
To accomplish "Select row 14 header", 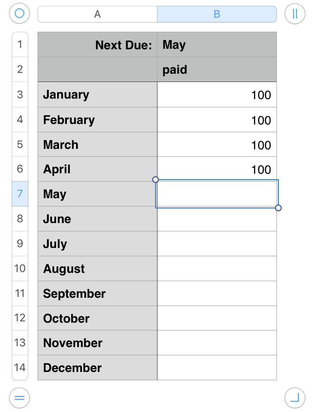I will click(x=20, y=368).
